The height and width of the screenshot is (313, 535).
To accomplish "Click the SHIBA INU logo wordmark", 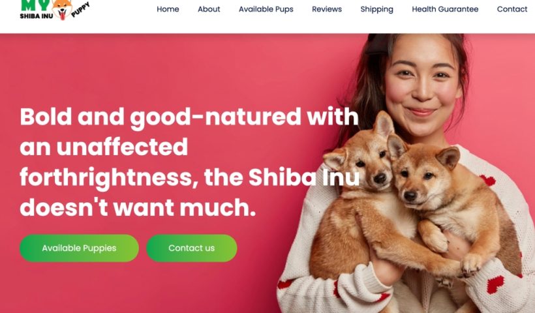I will tap(37, 16).
